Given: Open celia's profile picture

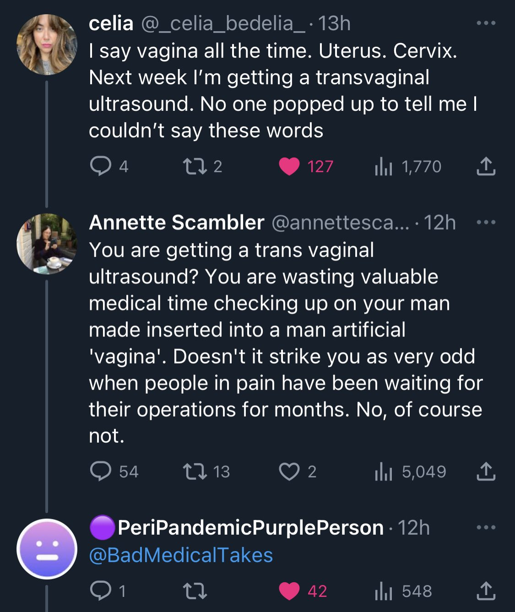Looking at the screenshot, I should (x=47, y=44).
